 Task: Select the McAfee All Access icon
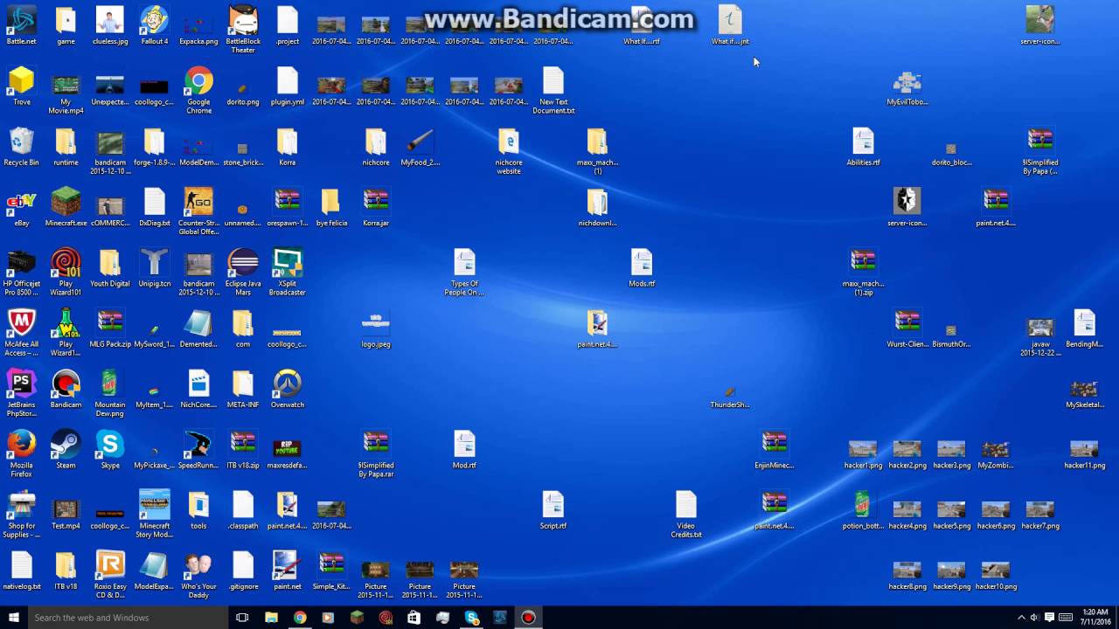[21, 332]
